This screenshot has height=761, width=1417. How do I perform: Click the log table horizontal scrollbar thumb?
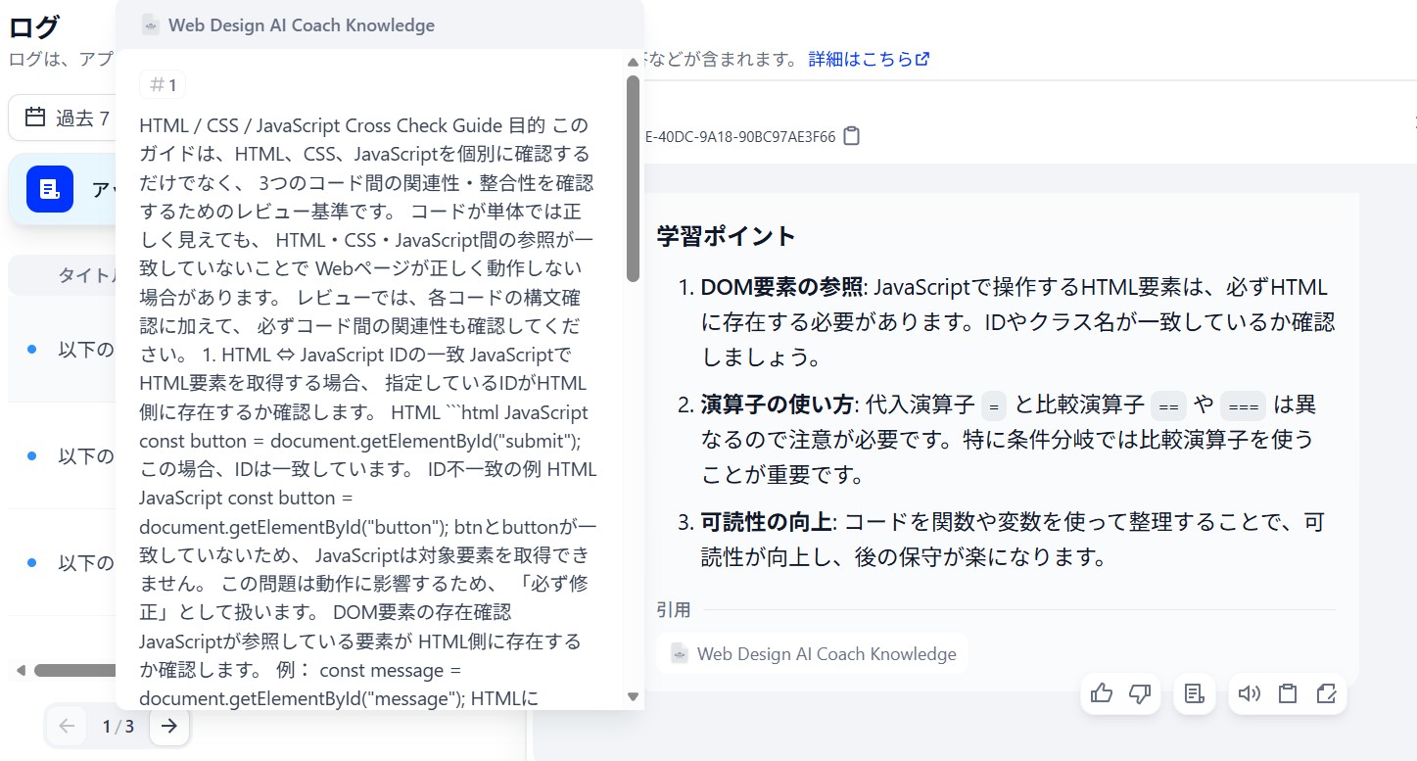coord(74,671)
